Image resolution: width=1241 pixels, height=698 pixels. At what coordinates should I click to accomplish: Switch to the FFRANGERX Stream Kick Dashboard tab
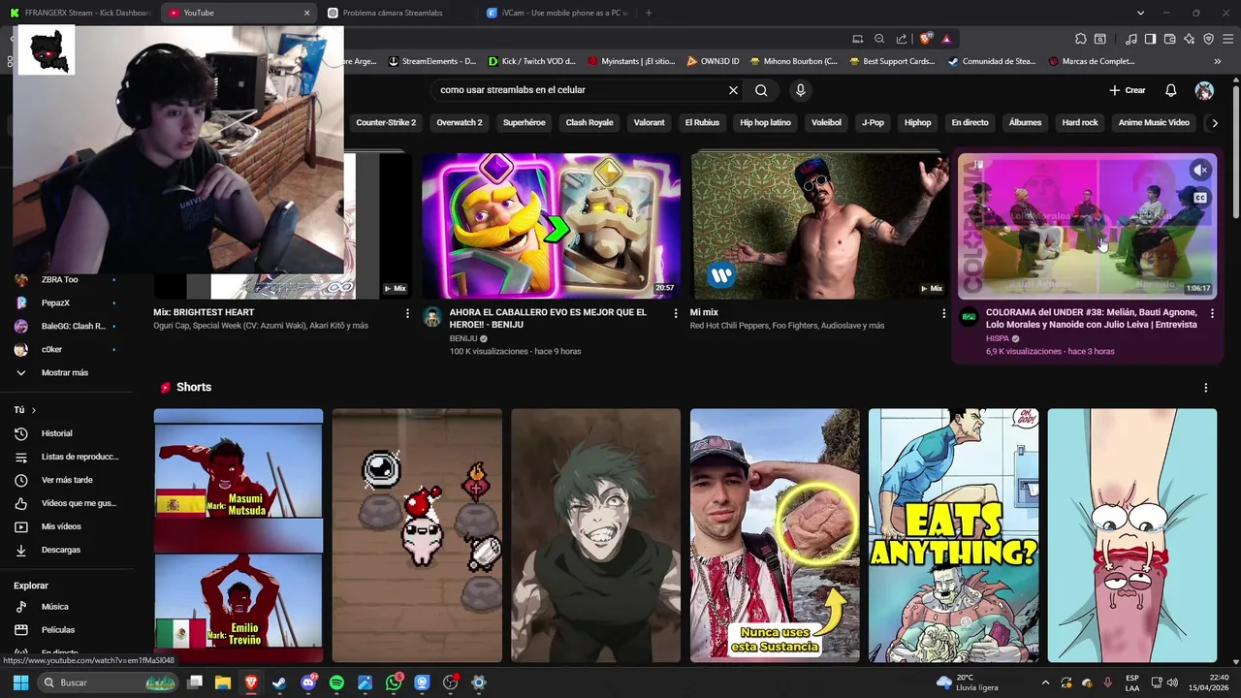tap(80, 13)
